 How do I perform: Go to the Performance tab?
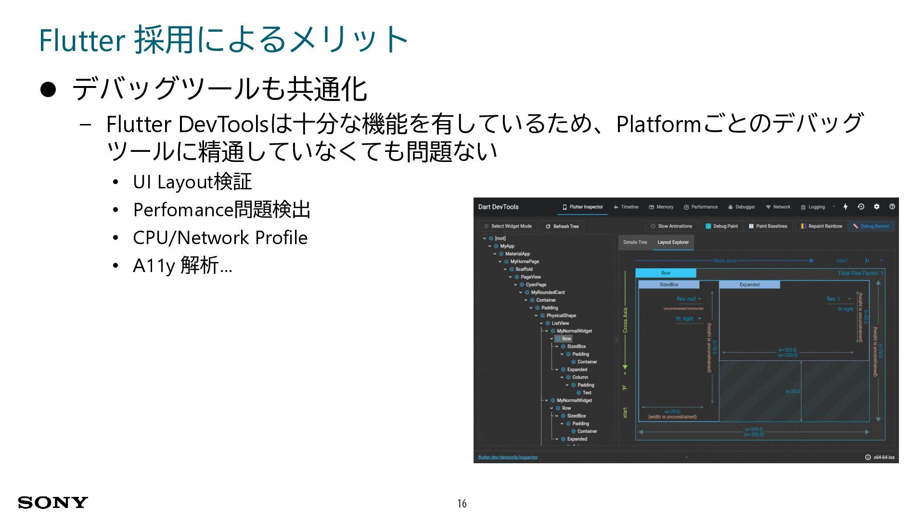click(700, 207)
